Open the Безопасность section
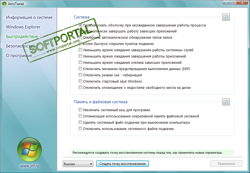Viewport: 250px width, 173px height. pyautogui.click(x=19, y=46)
